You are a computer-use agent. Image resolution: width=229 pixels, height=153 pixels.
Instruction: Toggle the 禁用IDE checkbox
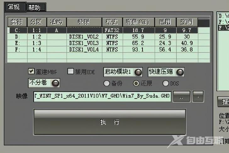click(x=70, y=71)
